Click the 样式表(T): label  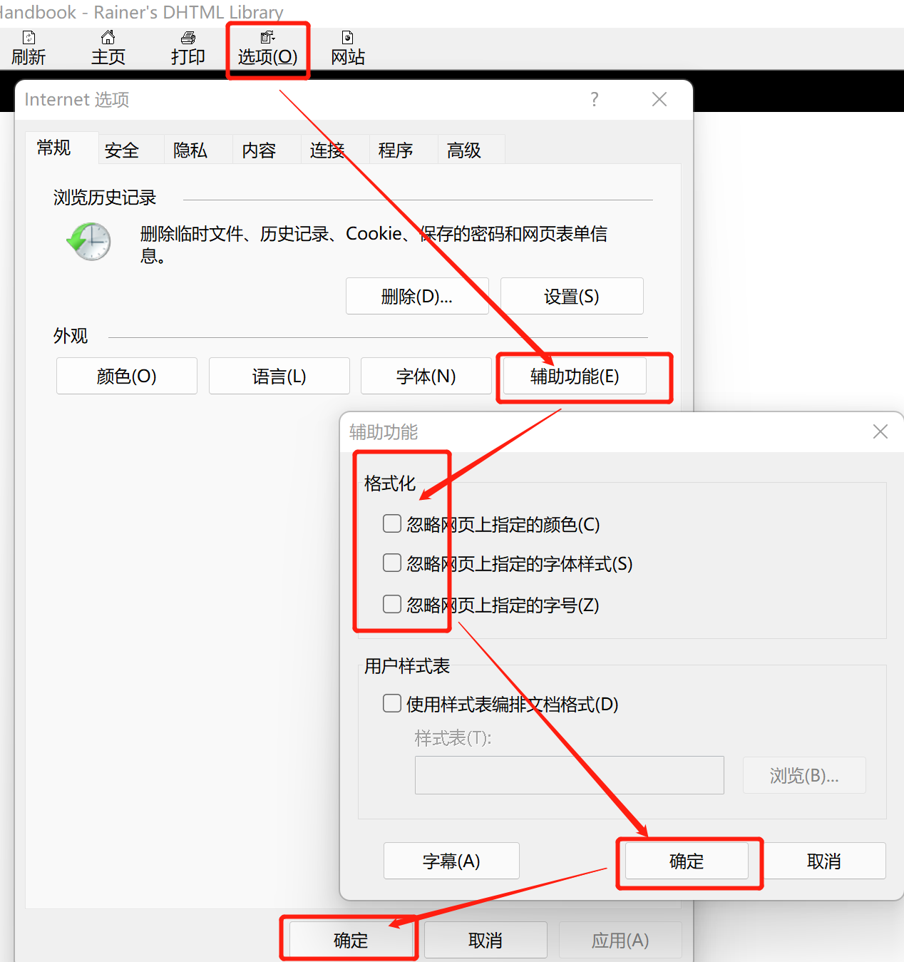453,737
